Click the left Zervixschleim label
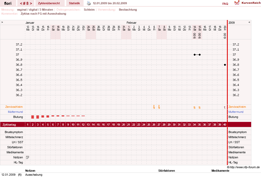Image resolution: width=261 pixels, height=181 pixels. point(14,107)
